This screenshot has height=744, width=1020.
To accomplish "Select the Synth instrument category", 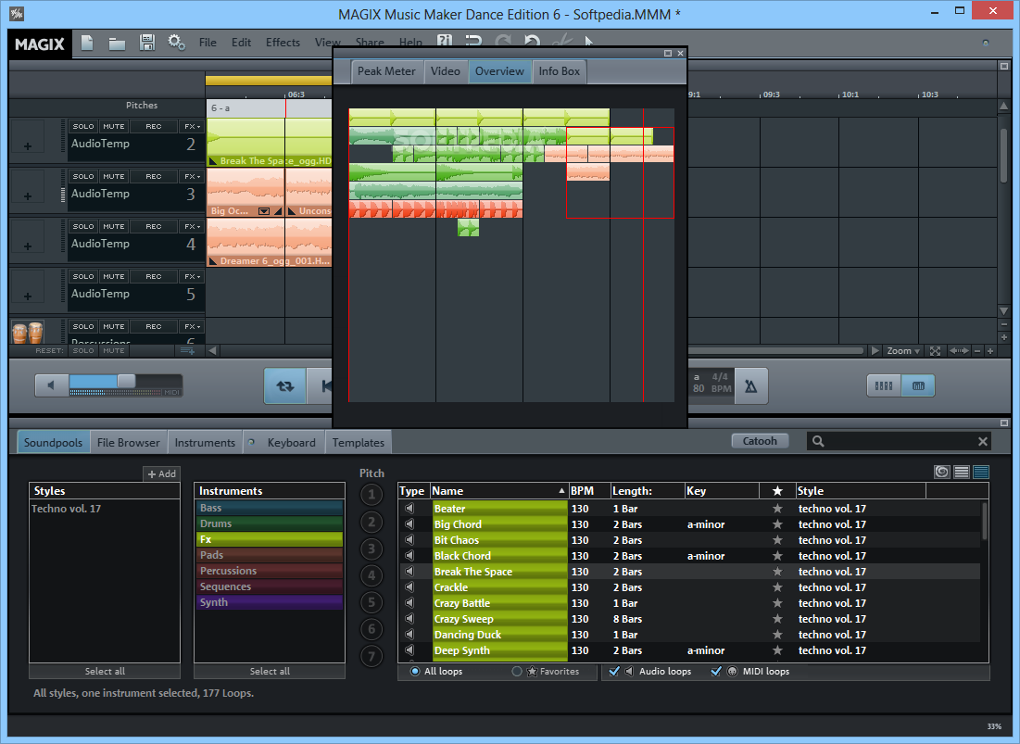I will tap(270, 602).
